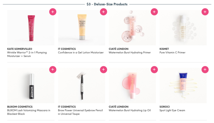214x123 pixels.
Task: View Ciaté Watermelon Burst primer photo
Action: point(132,28)
